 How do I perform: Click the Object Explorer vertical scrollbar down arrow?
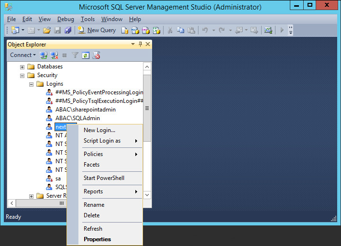coord(147,195)
